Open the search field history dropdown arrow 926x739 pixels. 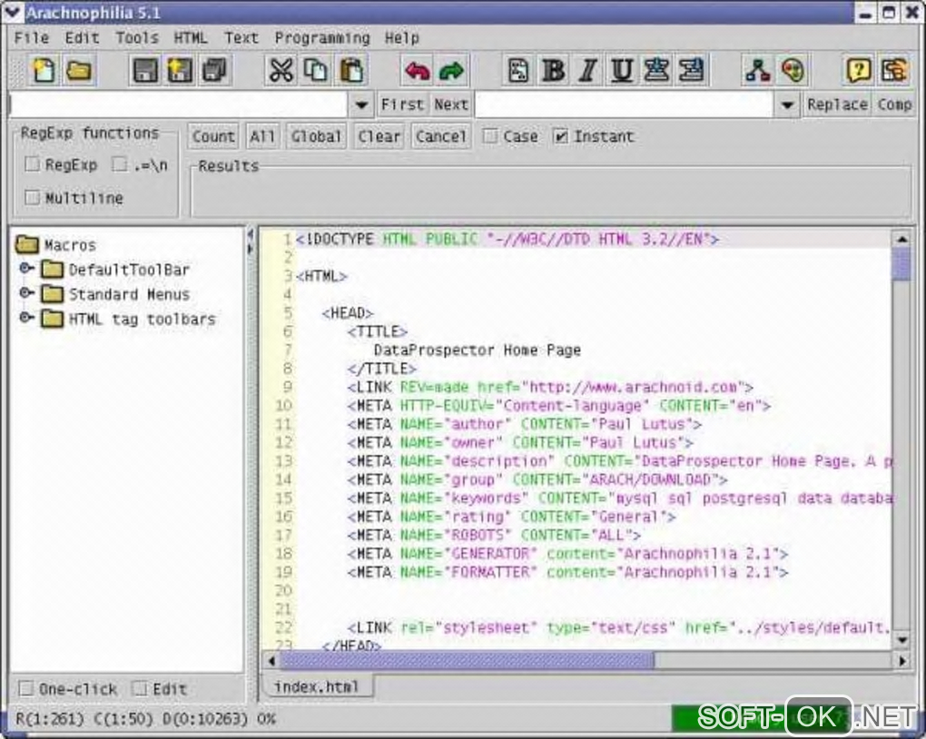click(361, 105)
